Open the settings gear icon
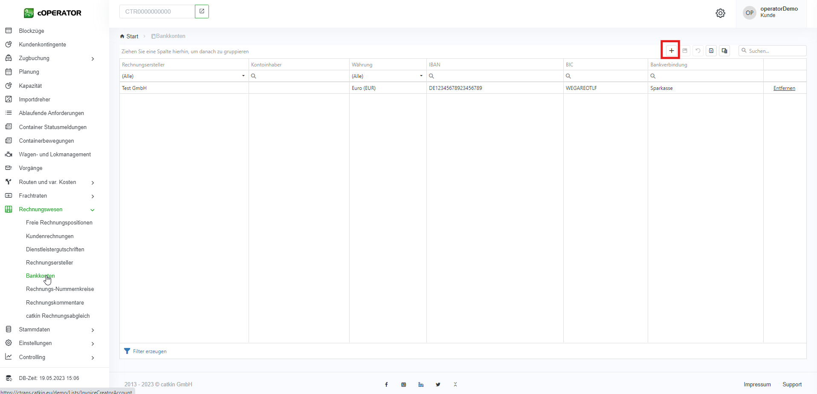The image size is (817, 394). 720,13
